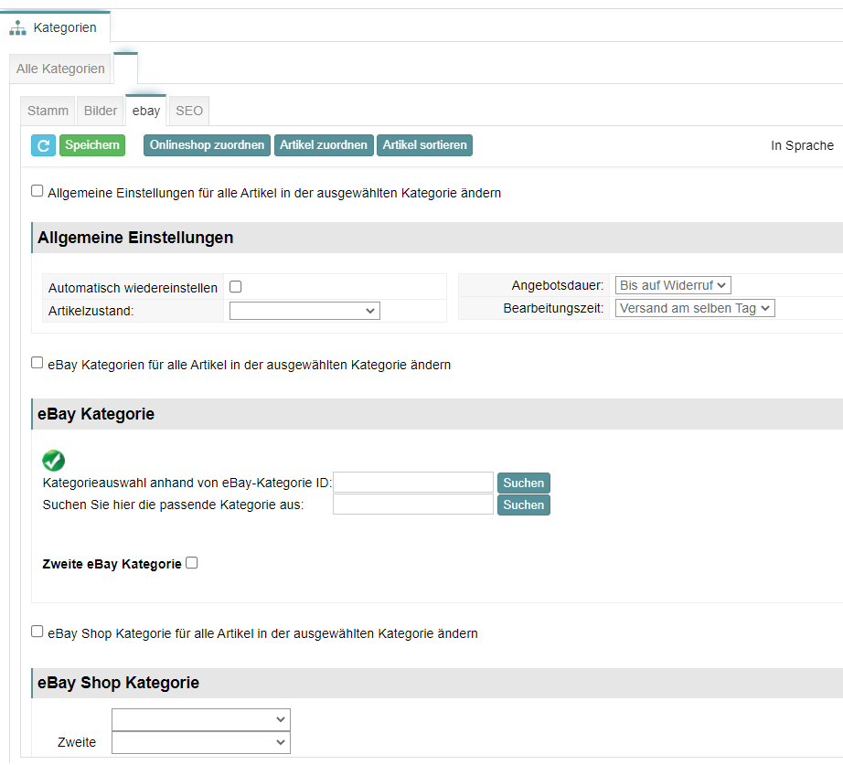
Task: Open the Angebotsdauer dropdown
Action: click(673, 285)
